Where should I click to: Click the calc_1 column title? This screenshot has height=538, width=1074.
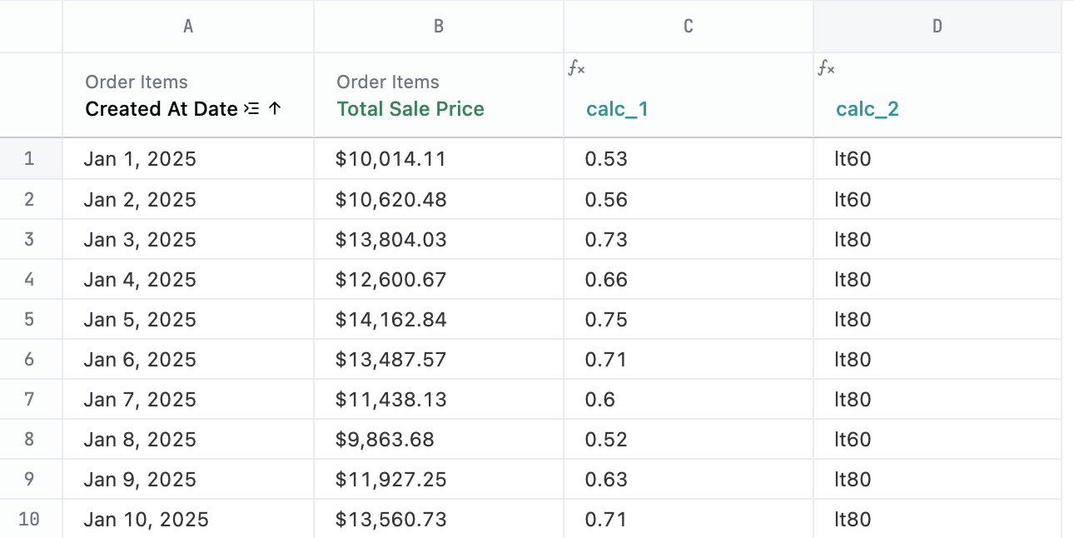[617, 109]
